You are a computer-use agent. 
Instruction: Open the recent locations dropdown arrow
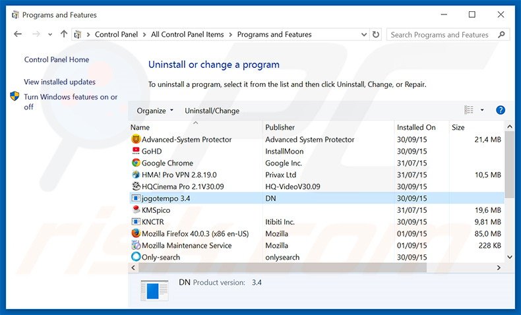(x=50, y=34)
